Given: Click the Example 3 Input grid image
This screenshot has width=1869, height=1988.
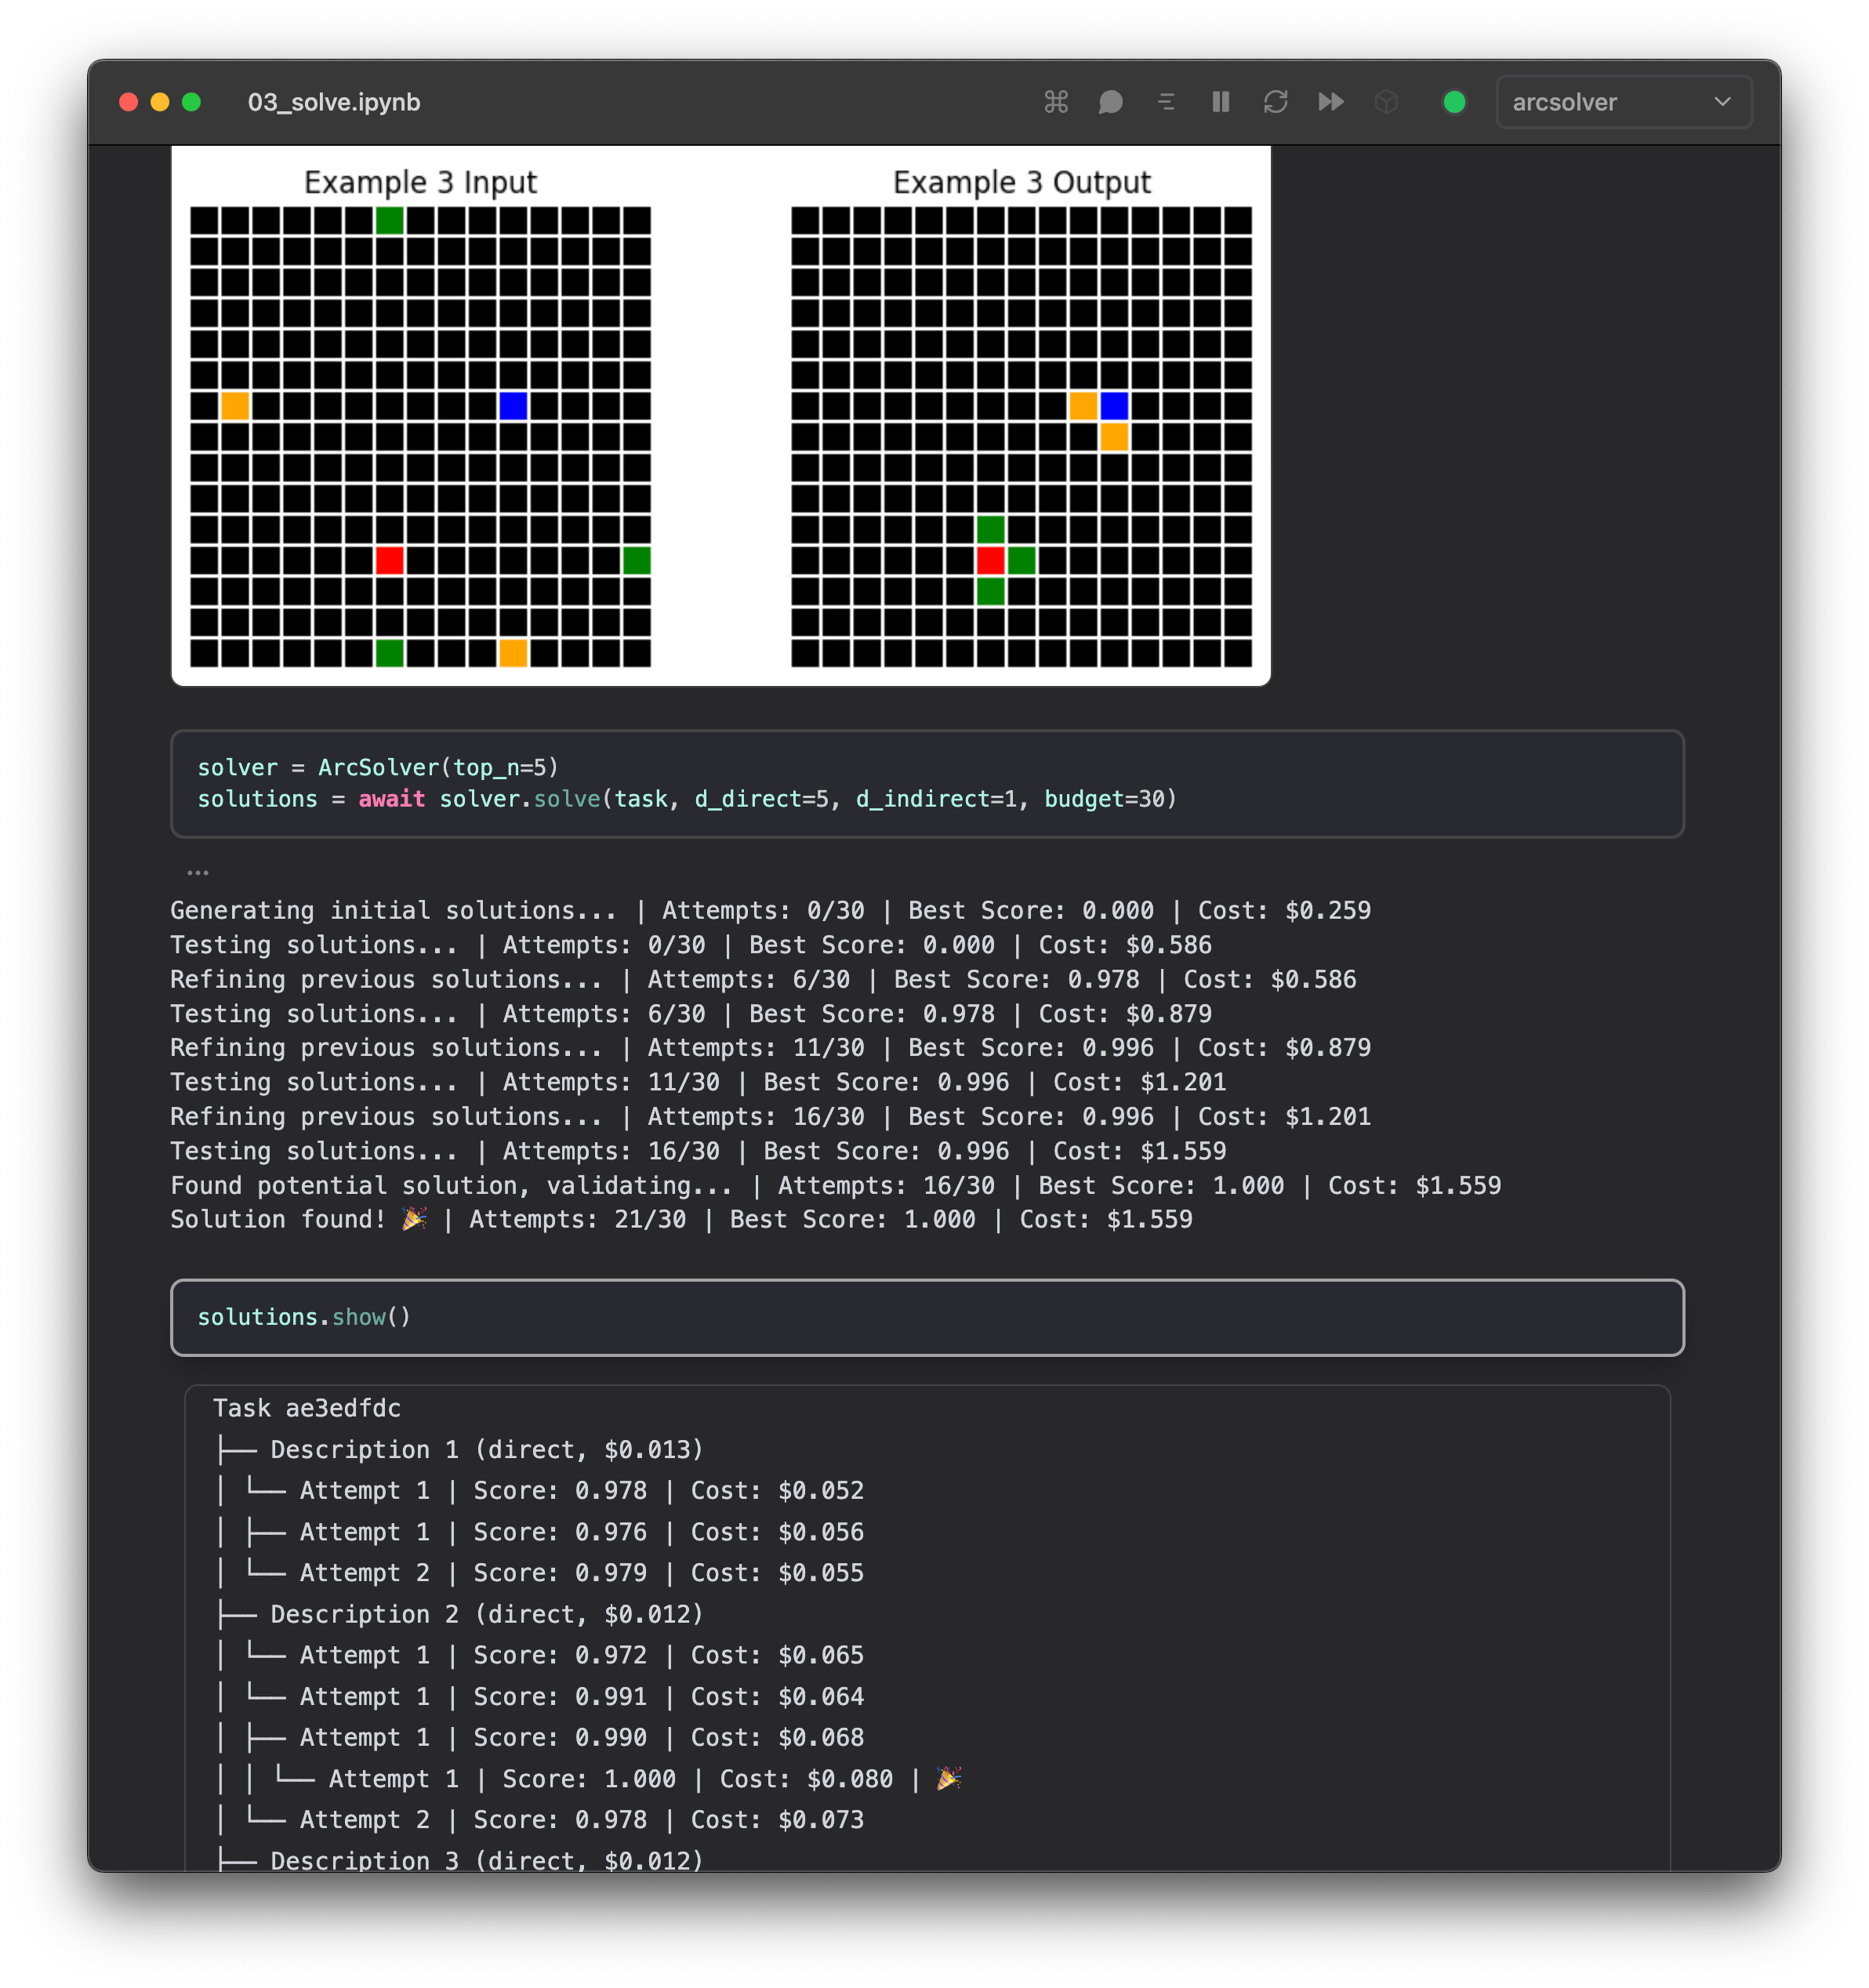Looking at the screenshot, I should point(420,436).
